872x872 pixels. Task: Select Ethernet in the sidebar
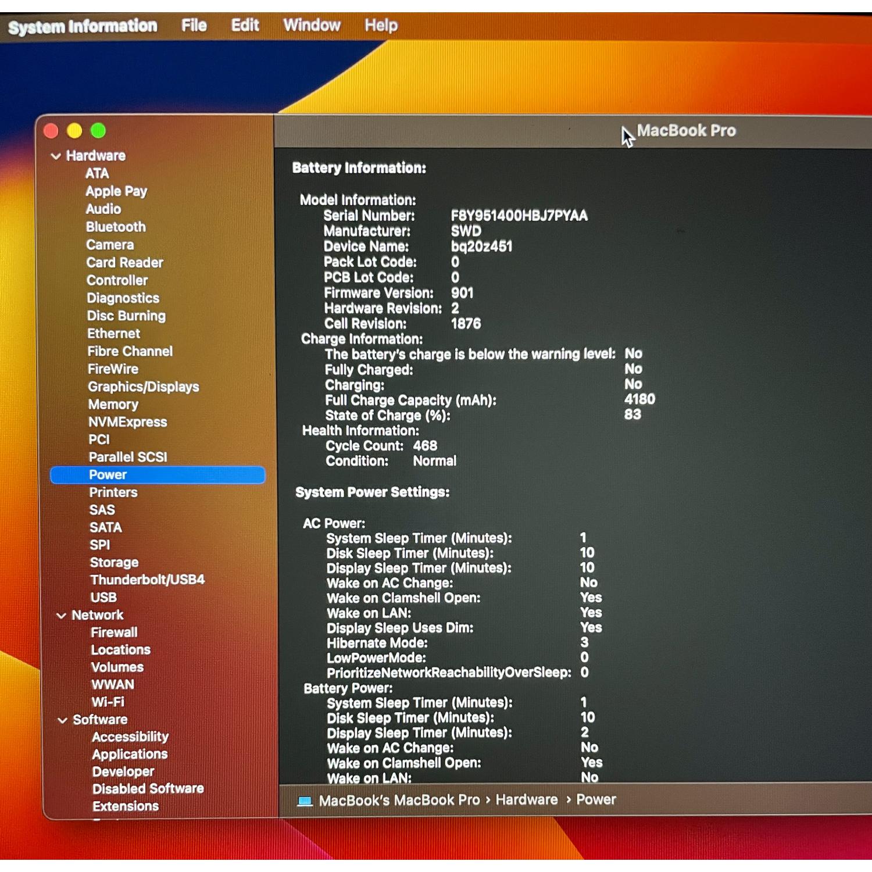113,334
